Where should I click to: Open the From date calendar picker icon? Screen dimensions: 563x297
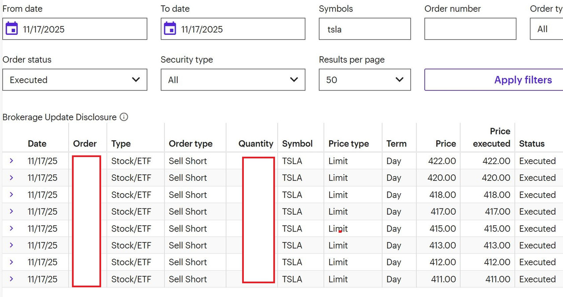[x=11, y=29]
